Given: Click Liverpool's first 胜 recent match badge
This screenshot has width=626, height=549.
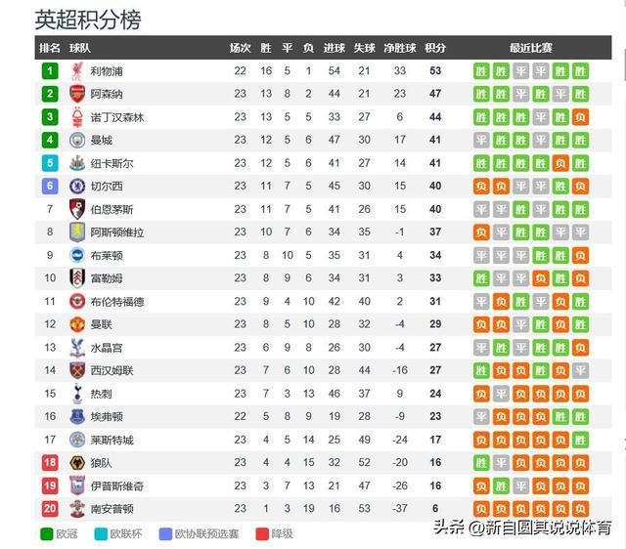Looking at the screenshot, I should tap(481, 71).
